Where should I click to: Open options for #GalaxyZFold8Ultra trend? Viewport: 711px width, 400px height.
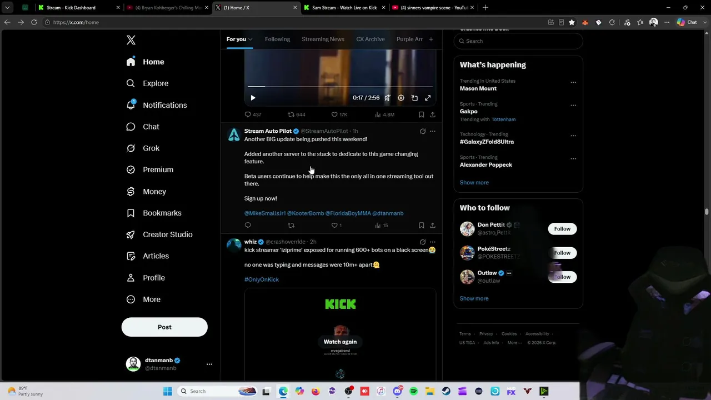click(573, 136)
